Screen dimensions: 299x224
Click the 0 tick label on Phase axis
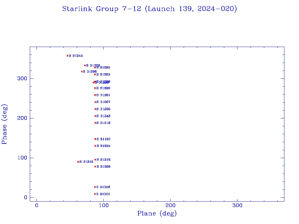pos(26,197)
